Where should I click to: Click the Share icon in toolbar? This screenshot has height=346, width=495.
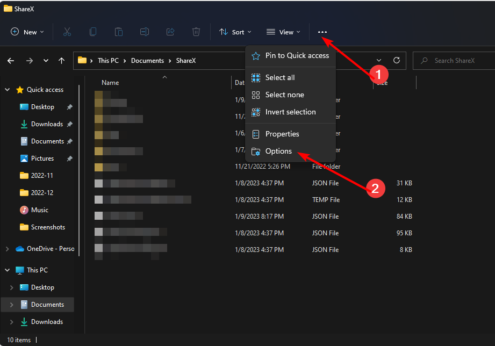tap(170, 32)
